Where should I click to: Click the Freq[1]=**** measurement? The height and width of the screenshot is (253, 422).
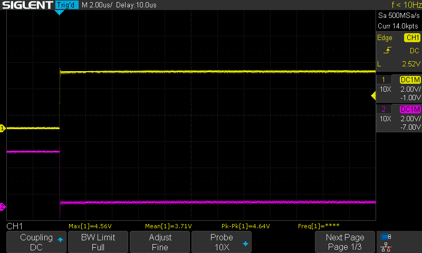coord(319,226)
